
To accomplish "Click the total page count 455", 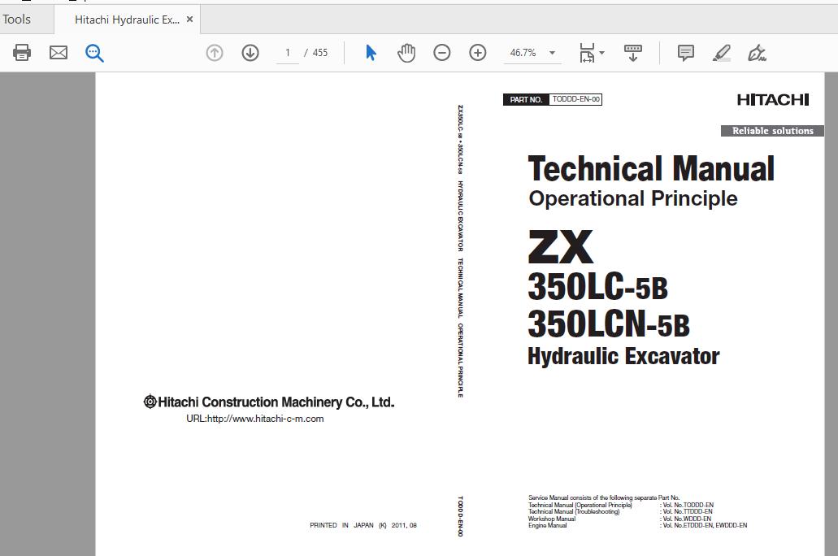I will (320, 52).
